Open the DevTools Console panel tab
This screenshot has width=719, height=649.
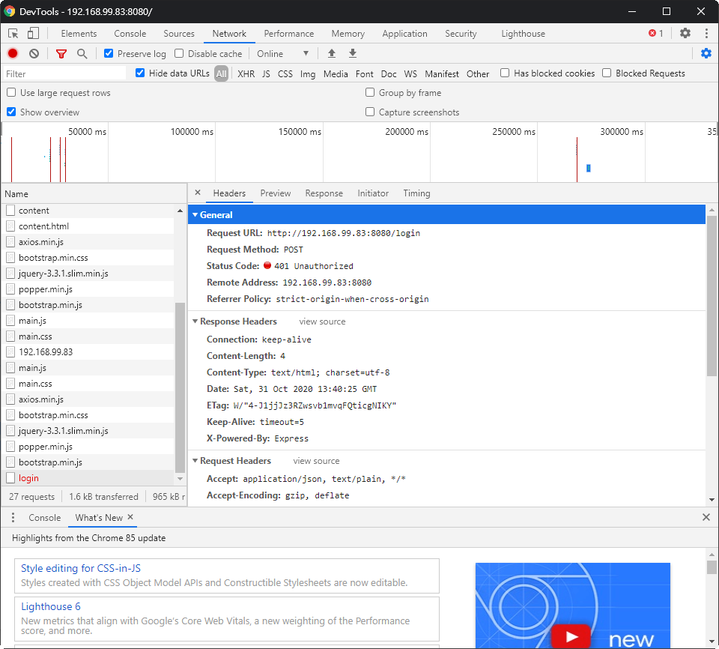coord(130,34)
